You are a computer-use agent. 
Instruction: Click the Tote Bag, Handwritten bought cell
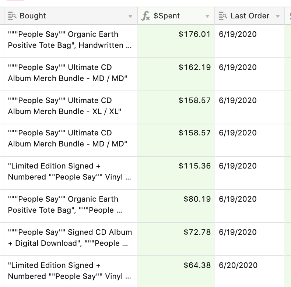[x=71, y=41]
